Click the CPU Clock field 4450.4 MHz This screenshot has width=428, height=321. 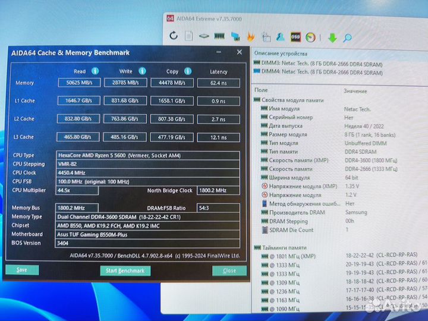148,173
